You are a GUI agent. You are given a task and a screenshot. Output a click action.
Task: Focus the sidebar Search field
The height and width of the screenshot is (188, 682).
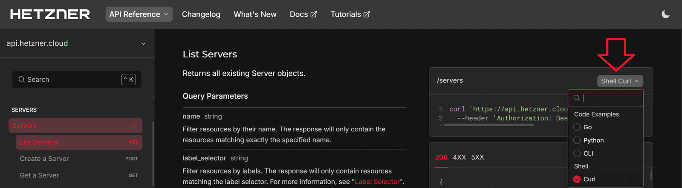pyautogui.click(x=77, y=80)
